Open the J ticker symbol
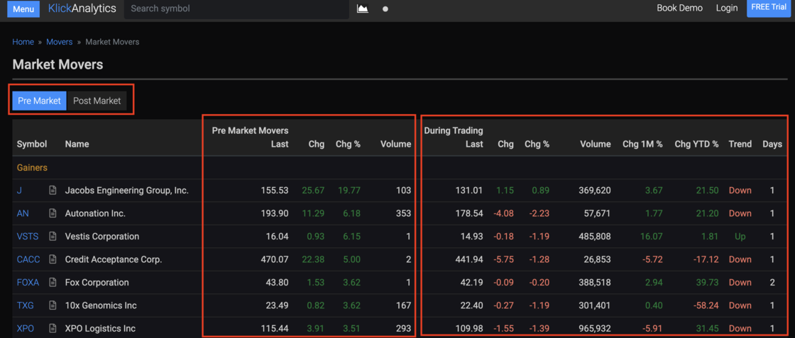This screenshot has height=338, width=795. click(19, 191)
